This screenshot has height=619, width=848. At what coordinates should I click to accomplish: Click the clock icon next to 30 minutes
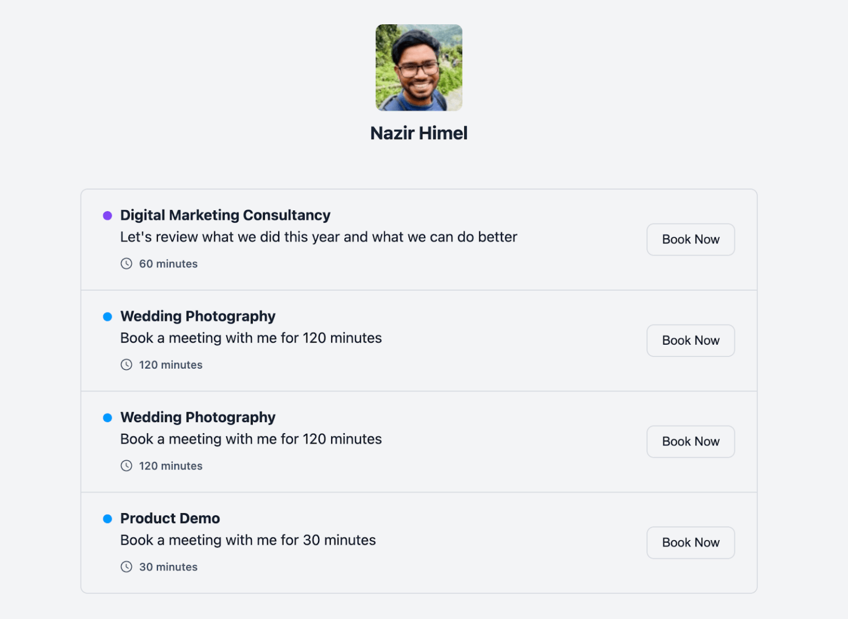[x=126, y=567]
